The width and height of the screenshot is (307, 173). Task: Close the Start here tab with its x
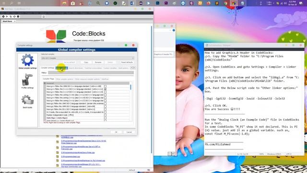click(14, 21)
